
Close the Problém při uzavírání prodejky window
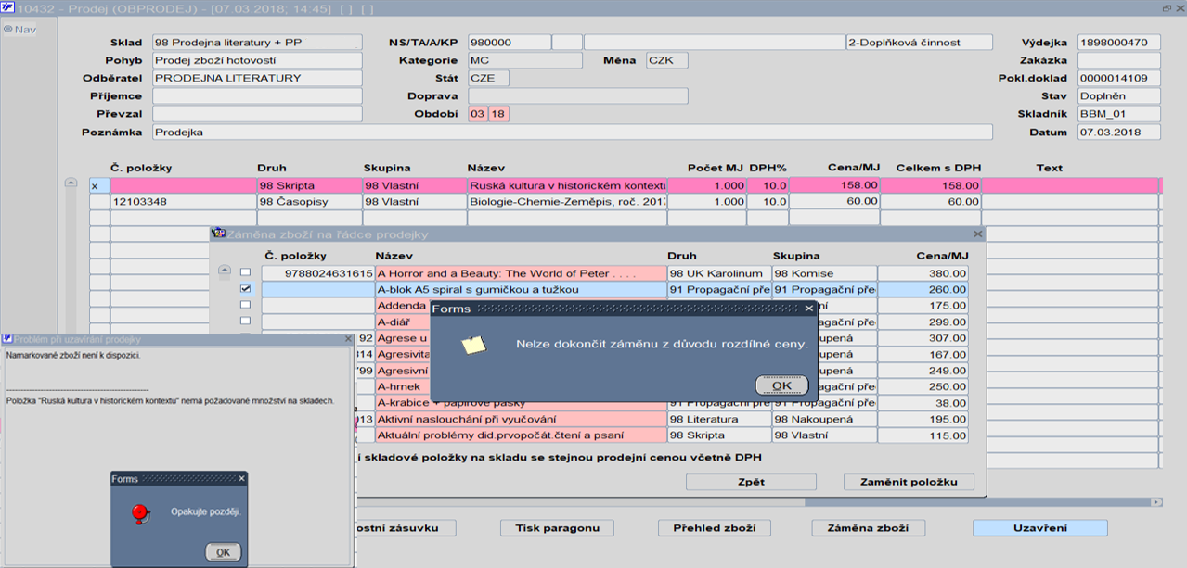[348, 340]
